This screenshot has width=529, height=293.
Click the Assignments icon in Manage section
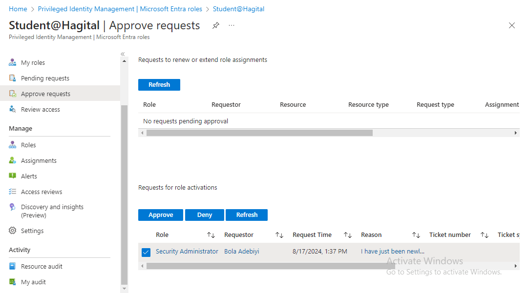(13, 160)
